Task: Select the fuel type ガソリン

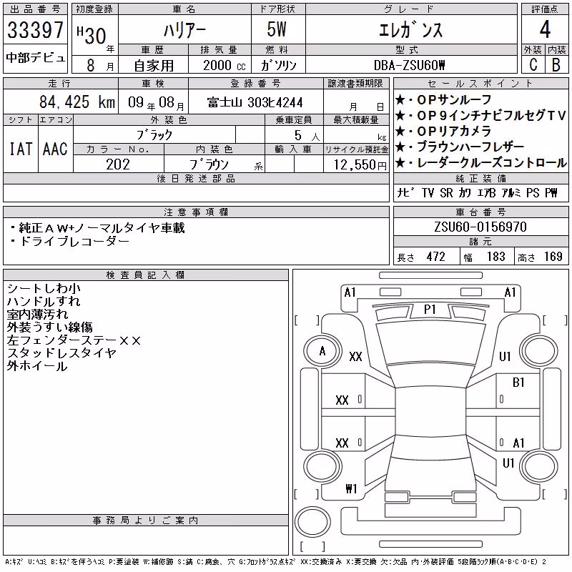Action: pyautogui.click(x=278, y=65)
